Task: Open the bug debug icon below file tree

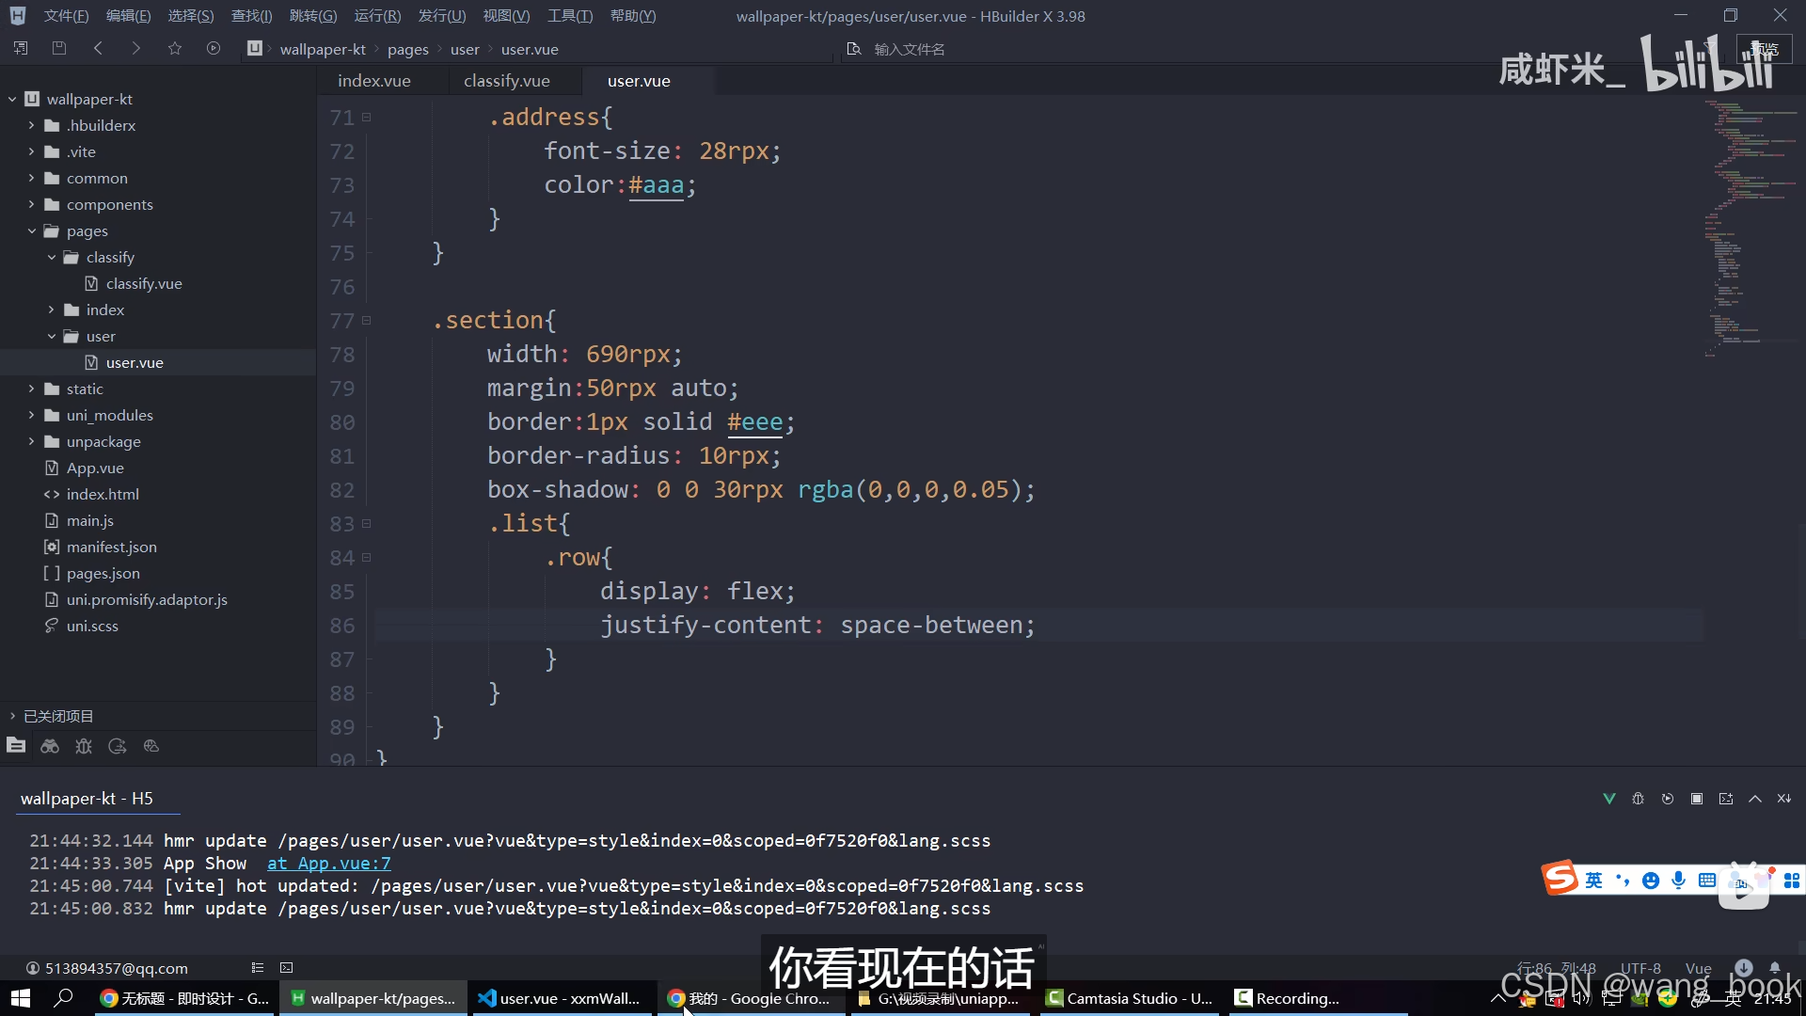Action: tap(84, 746)
